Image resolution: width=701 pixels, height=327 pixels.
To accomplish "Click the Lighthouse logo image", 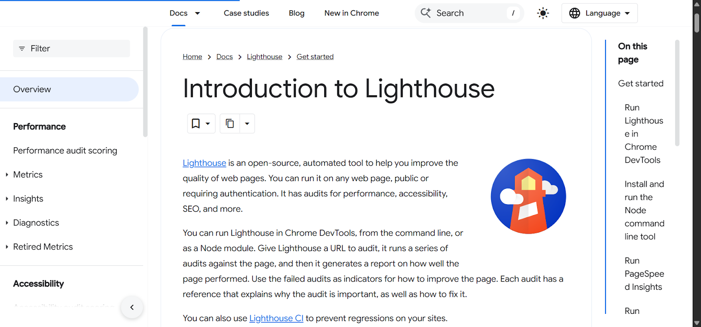I will (528, 196).
